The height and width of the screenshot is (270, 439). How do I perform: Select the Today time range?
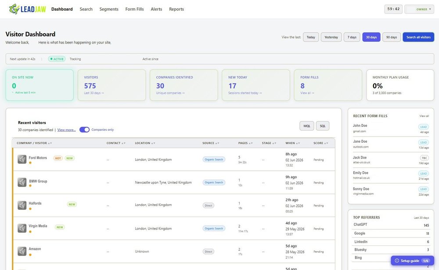[311, 37]
